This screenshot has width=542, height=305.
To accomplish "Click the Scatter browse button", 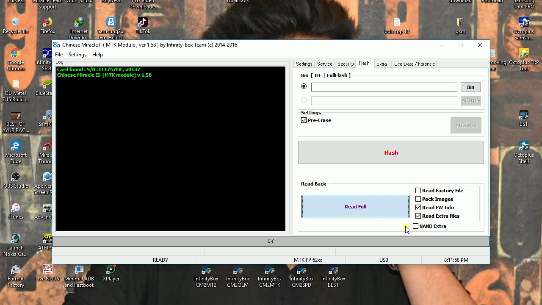I will click(470, 100).
